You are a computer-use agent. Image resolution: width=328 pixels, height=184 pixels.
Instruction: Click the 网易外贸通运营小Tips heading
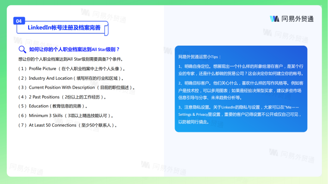tap(200, 57)
